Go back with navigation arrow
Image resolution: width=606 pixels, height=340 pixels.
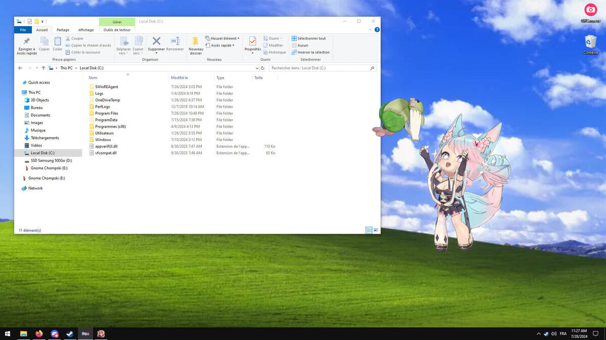point(20,68)
